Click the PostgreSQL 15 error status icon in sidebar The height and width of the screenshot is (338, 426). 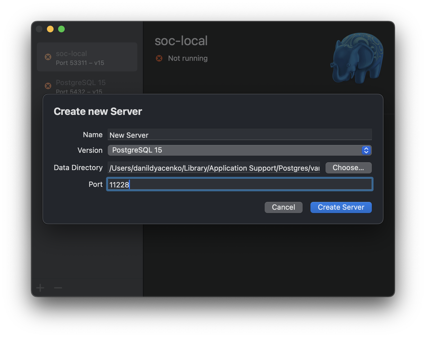point(48,86)
